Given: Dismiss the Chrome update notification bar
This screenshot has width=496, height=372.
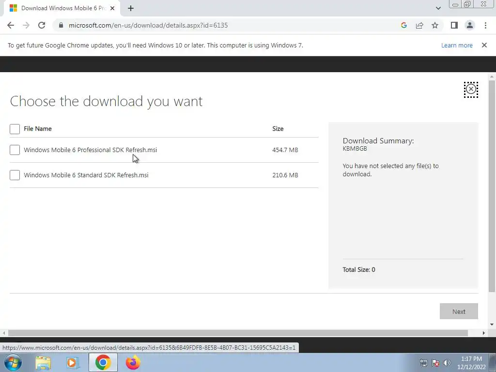Looking at the screenshot, I should [484, 45].
